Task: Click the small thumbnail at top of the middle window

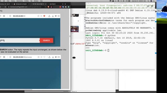Action: 75,16
